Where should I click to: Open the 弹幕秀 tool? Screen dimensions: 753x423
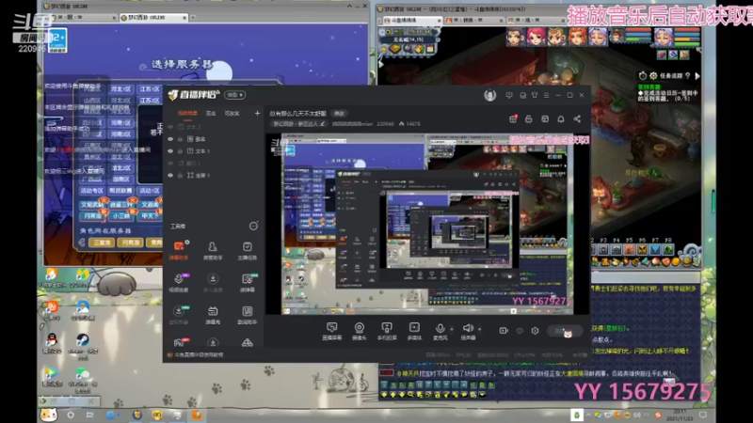(213, 315)
